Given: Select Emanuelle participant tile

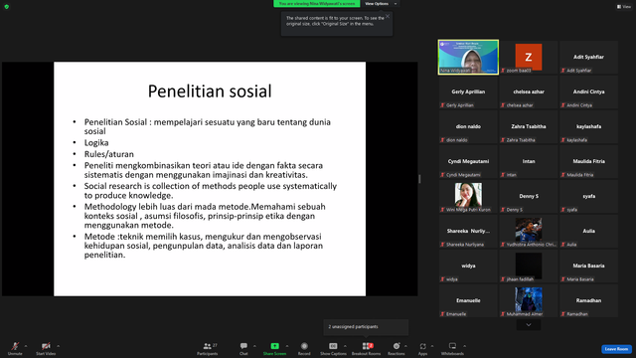Looking at the screenshot, I should 468,300.
